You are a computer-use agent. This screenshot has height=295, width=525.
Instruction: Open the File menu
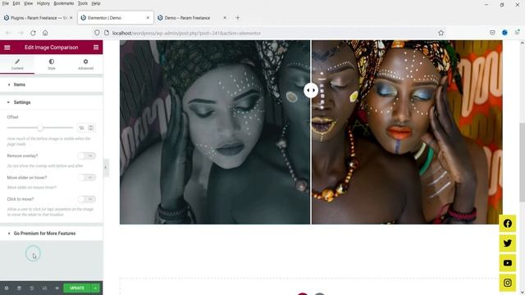(6, 3)
